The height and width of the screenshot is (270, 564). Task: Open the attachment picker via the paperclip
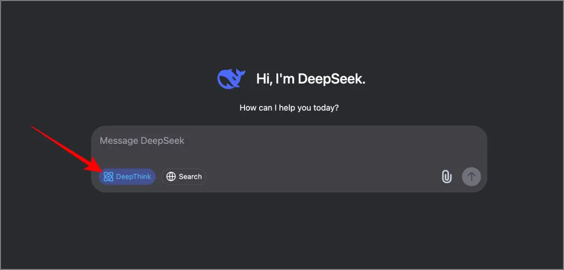pos(446,177)
